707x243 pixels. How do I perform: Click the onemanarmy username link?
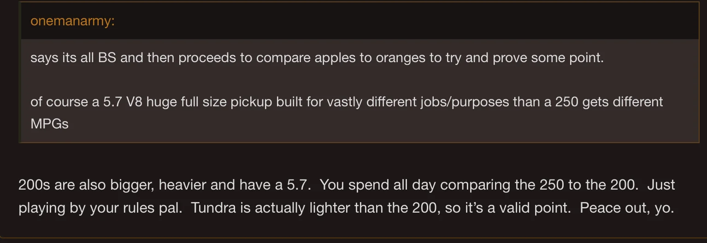pos(72,21)
